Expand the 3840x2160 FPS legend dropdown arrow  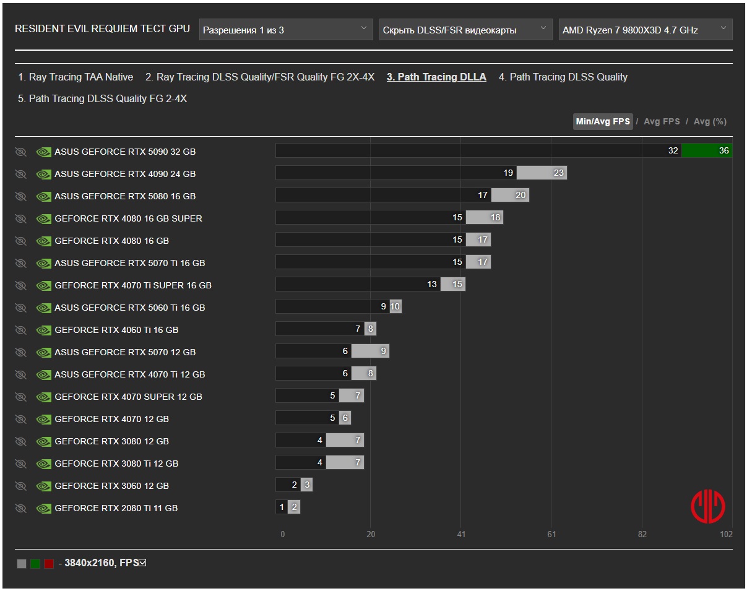tap(143, 563)
